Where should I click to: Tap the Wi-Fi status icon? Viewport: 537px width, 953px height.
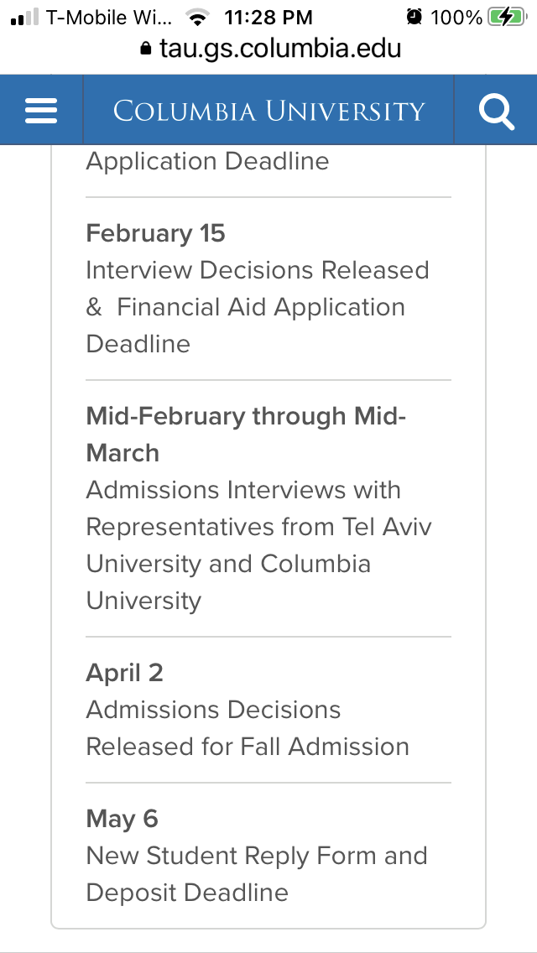(198, 17)
